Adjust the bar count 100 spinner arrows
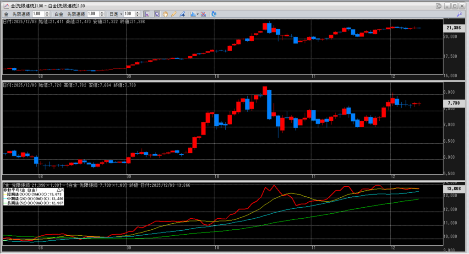The height and width of the screenshot is (254, 469). 138,14
